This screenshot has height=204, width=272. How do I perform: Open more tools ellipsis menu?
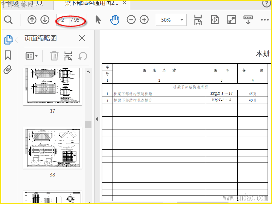coord(265,20)
